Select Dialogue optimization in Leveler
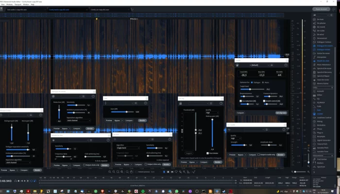The height and width of the screenshot is (194, 340). point(252,82)
